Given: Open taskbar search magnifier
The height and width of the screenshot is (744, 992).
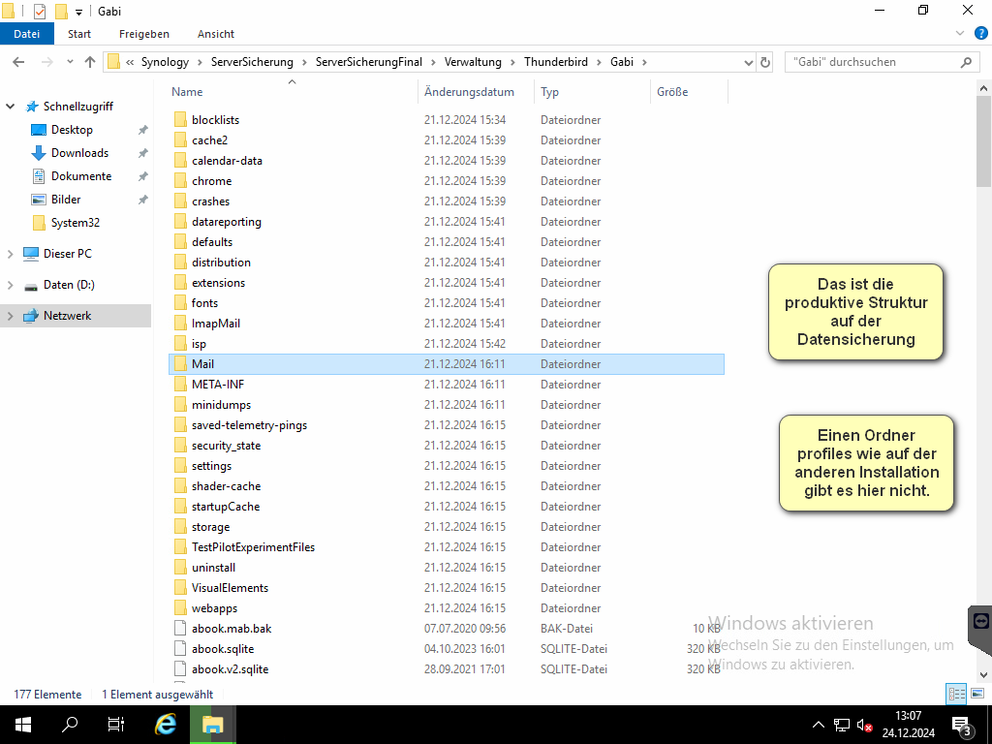Looking at the screenshot, I should tap(70, 725).
